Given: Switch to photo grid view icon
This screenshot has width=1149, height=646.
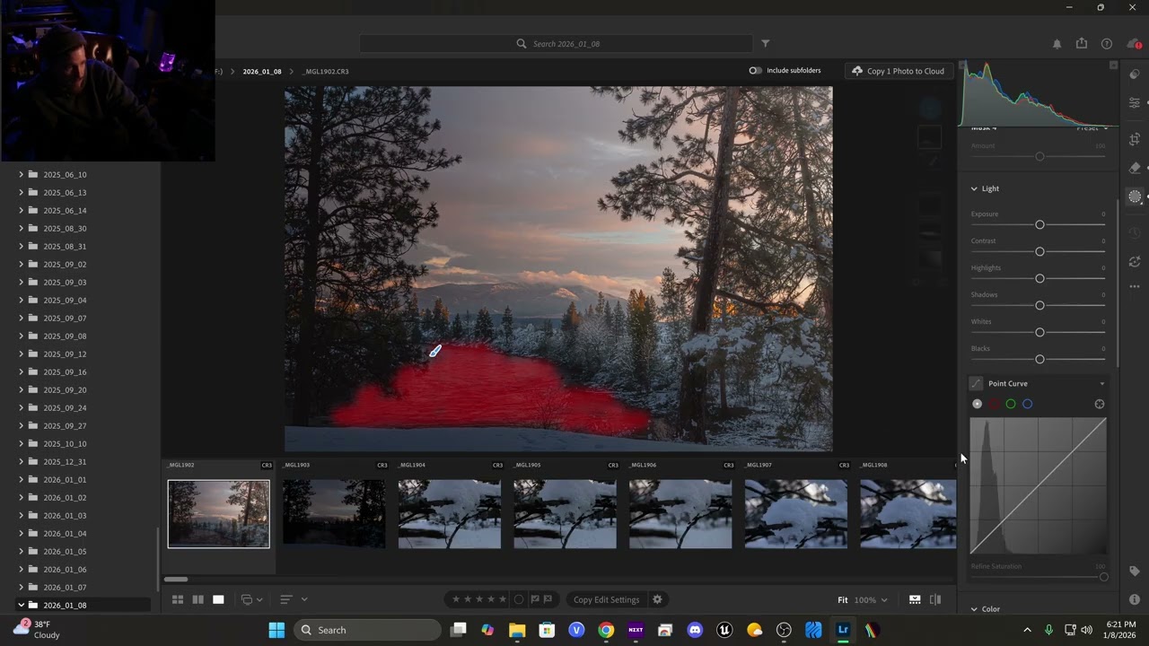Looking at the screenshot, I should click(178, 599).
